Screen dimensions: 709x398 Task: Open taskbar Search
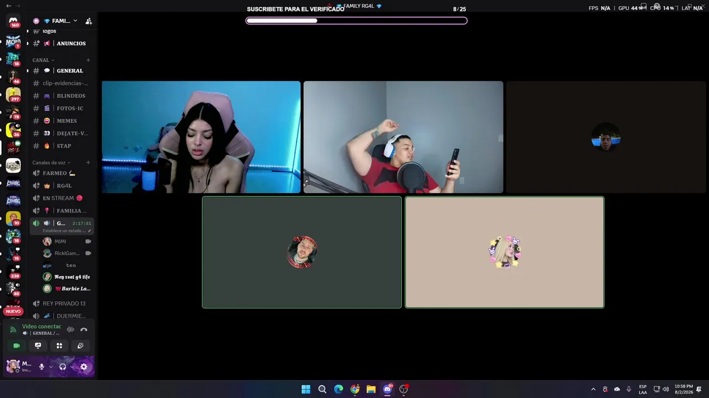[322, 389]
